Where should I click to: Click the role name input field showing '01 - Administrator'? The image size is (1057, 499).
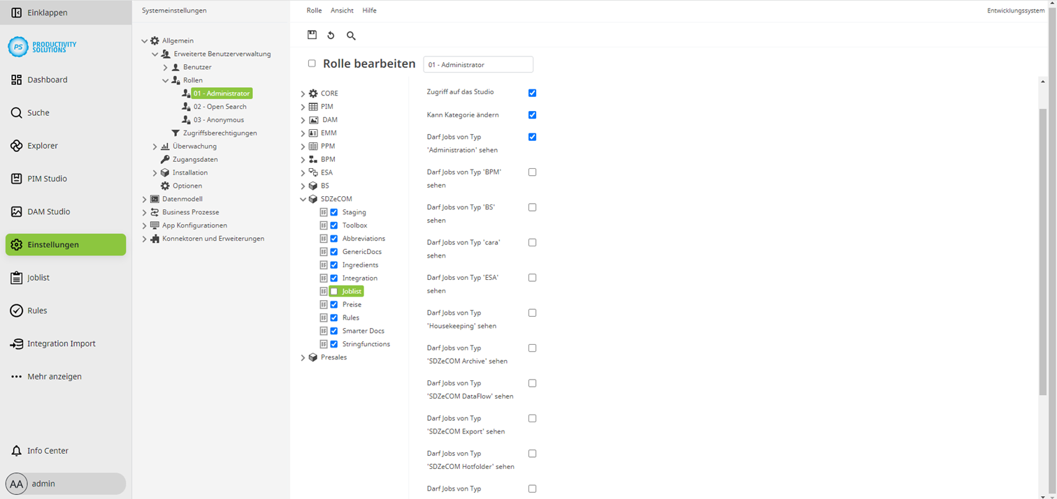[x=478, y=64]
